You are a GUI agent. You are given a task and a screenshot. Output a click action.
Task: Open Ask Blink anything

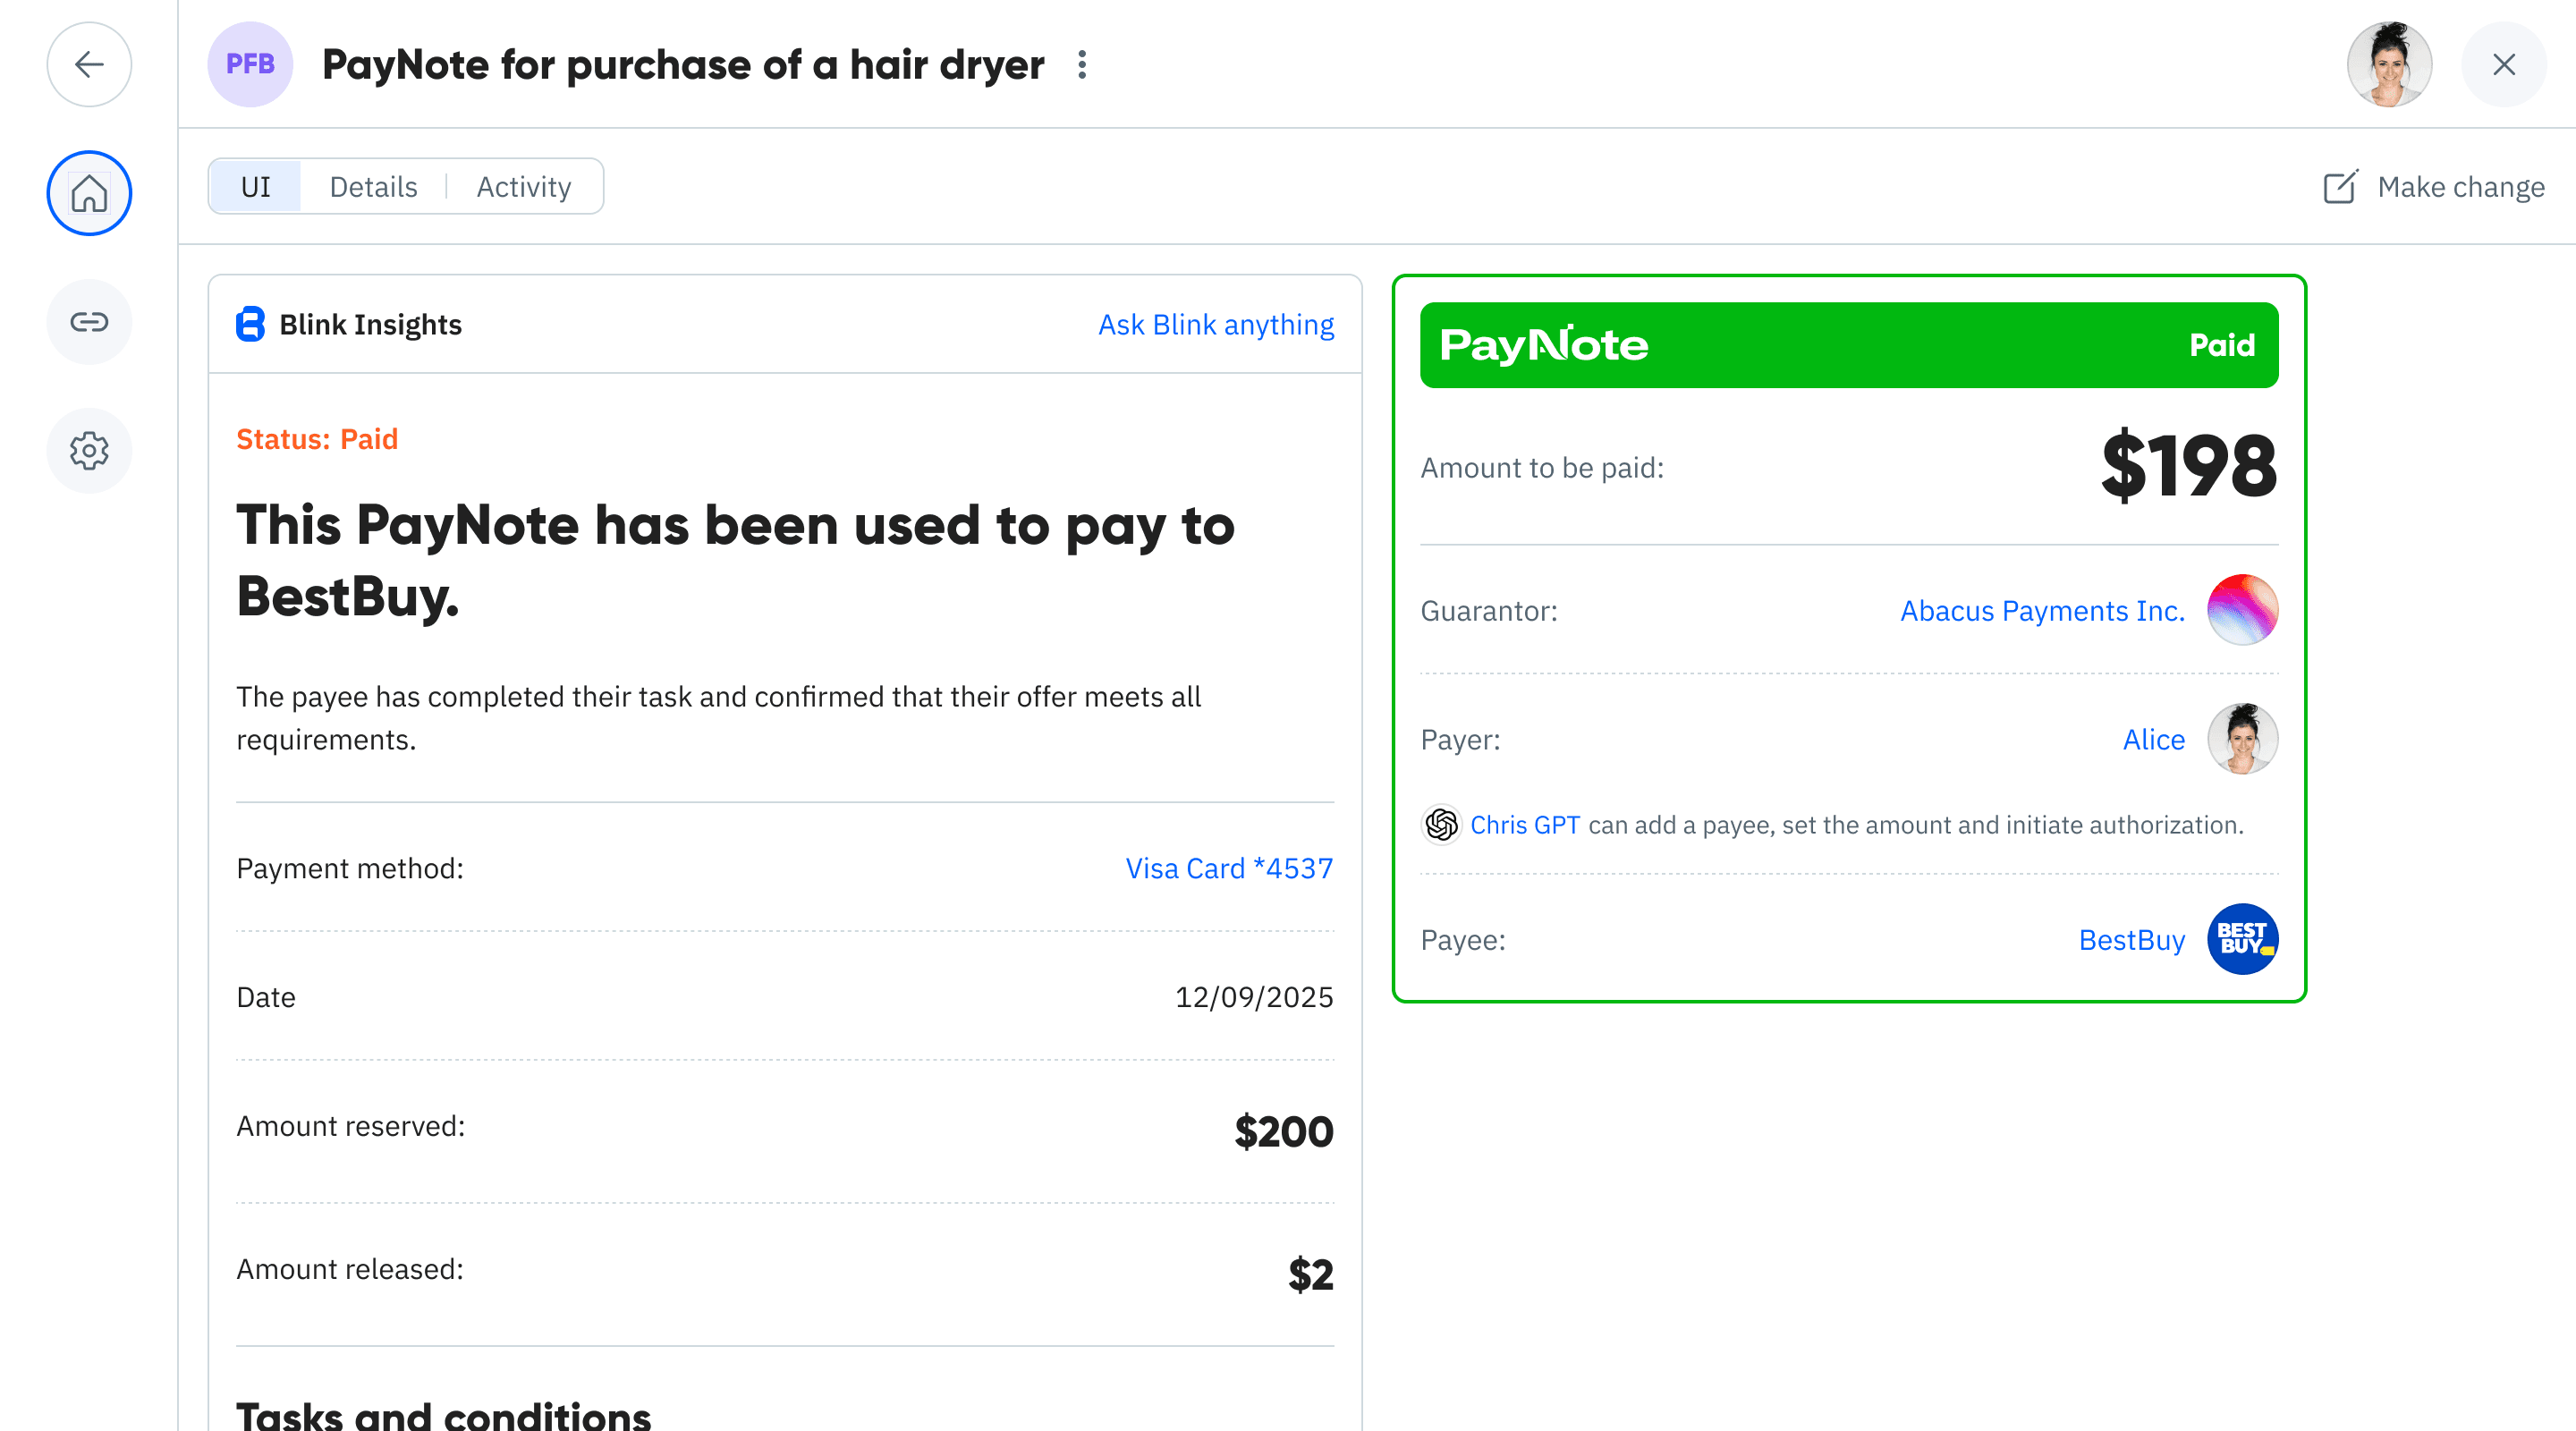tap(1216, 324)
